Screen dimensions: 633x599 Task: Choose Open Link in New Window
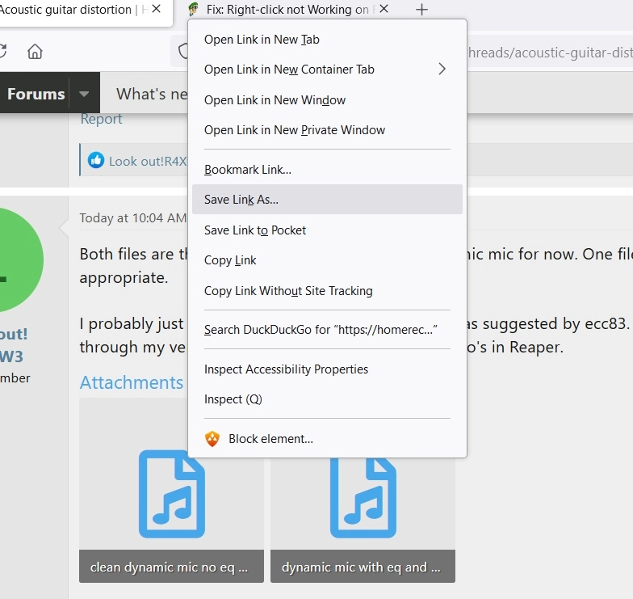click(327, 100)
